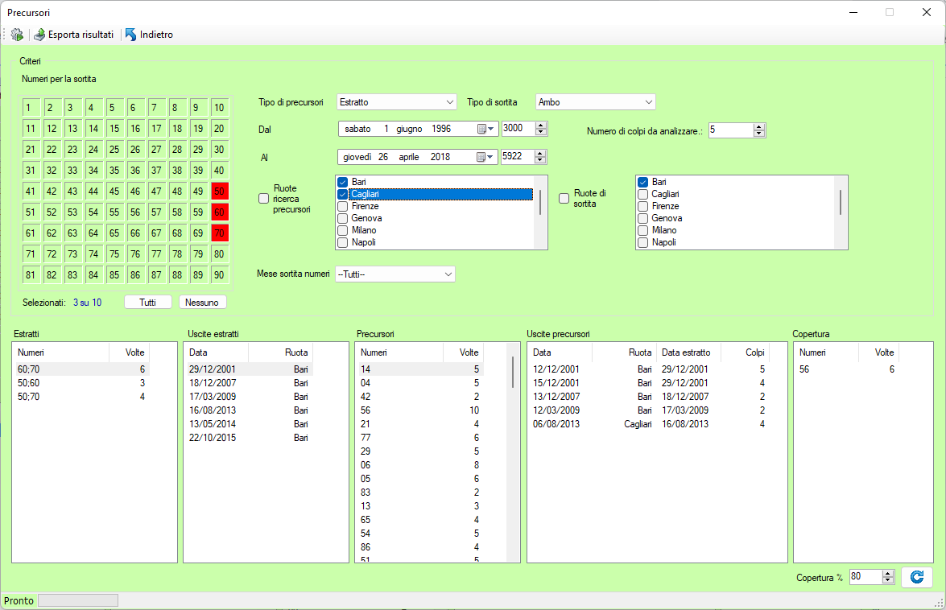Uncheck Bari in the sortita wheels list
Image resolution: width=946 pixels, height=610 pixels.
click(x=643, y=182)
